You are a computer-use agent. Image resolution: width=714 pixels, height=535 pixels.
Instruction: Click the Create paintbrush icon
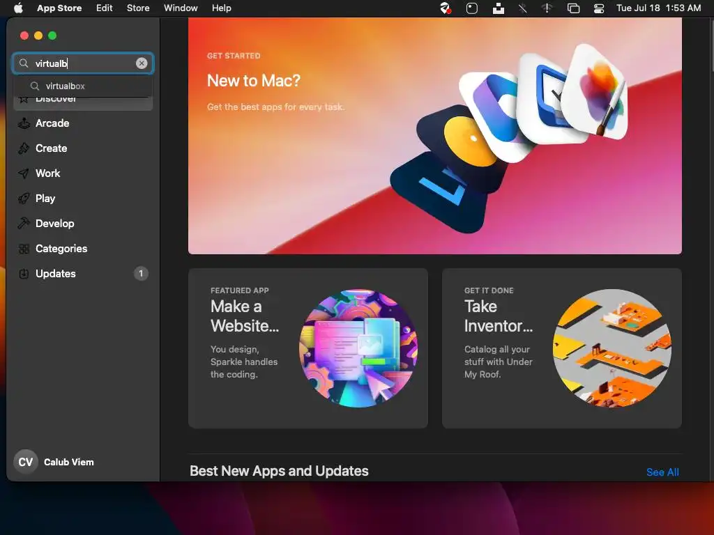pyautogui.click(x=24, y=148)
